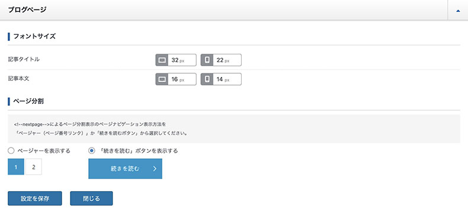The height and width of the screenshot is (213, 468).
Task: Click the 設定を保存 button
Action: tap(35, 198)
